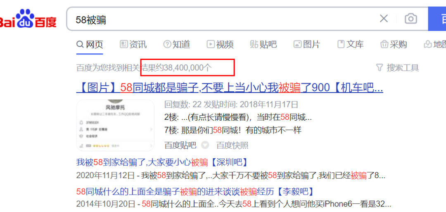
Task: Select the 网页 tab
Action: 90,44
